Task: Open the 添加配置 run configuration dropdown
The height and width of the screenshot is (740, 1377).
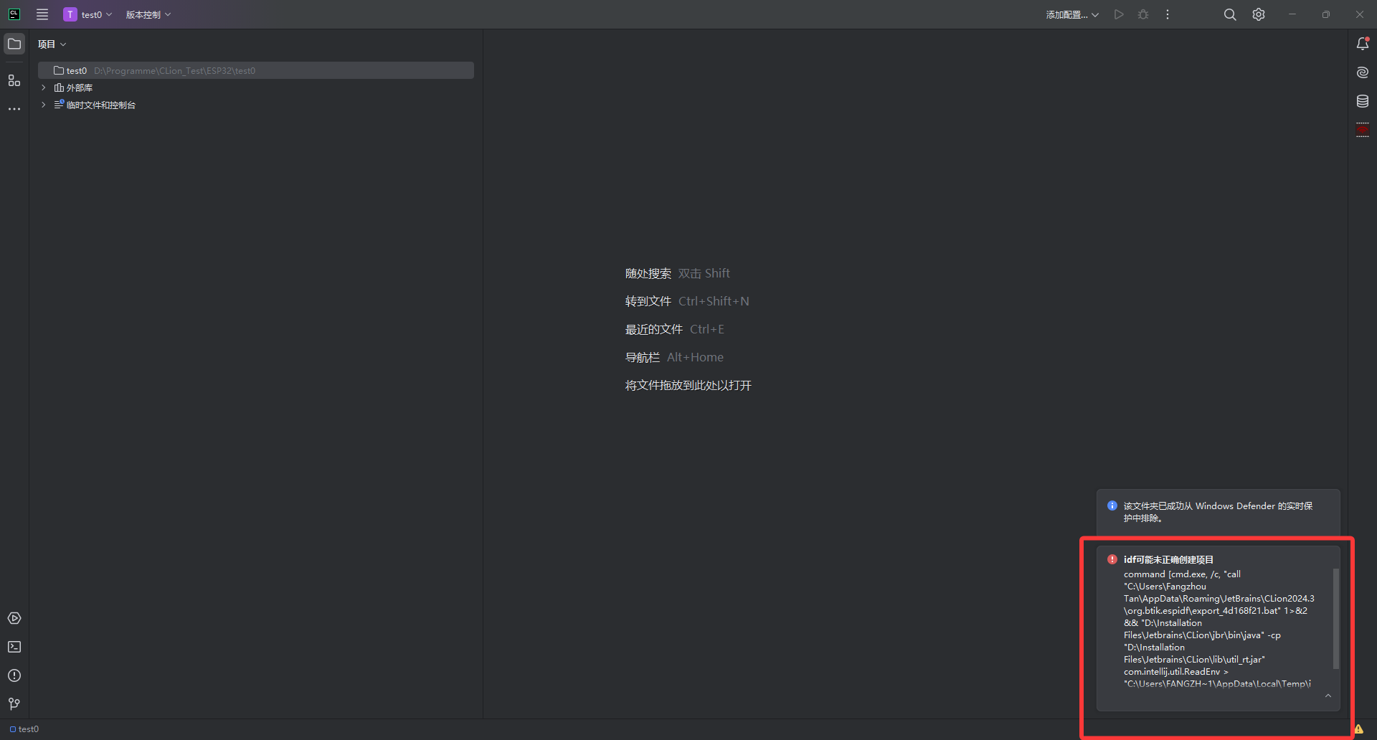Action: click(x=1072, y=14)
